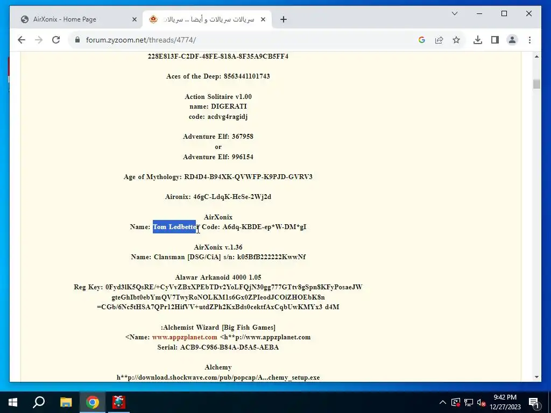The height and width of the screenshot is (413, 551).
Task: Open a new tab
Action: [284, 20]
